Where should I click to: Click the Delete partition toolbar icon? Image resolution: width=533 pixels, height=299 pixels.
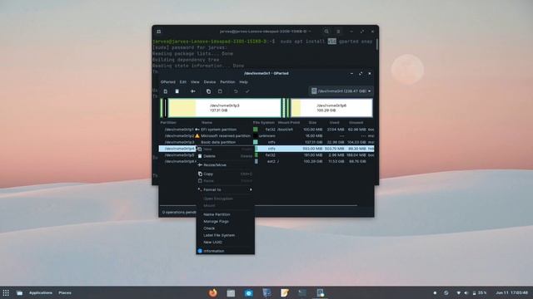point(177,91)
